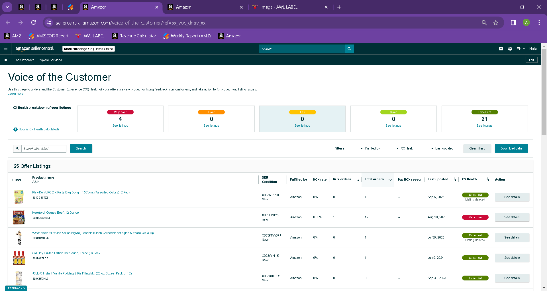Open the Chrome tab search dropdown
Screen dimensions: 547x291
7,7
